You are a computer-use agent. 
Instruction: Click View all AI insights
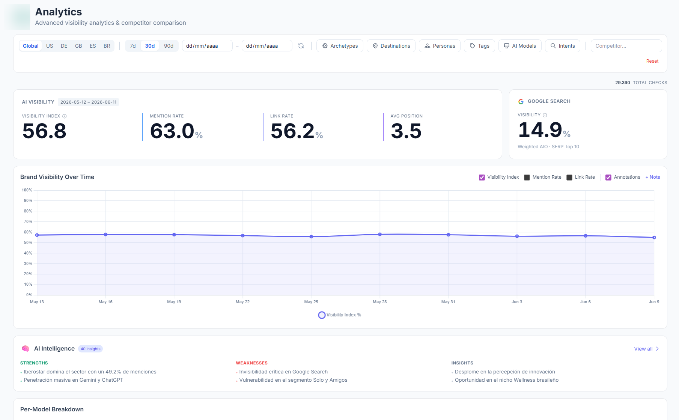(646, 349)
